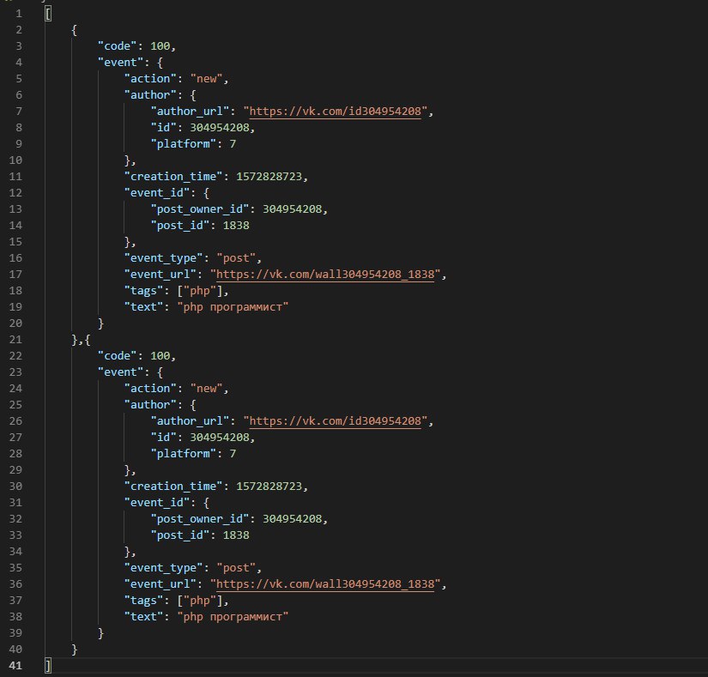Click the "event_id" key on line 31
This screenshot has width=708, height=677.
point(157,502)
